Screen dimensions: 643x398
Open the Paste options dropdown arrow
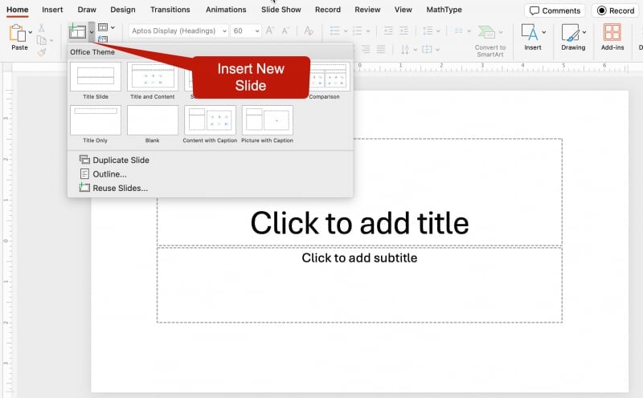pyautogui.click(x=31, y=32)
